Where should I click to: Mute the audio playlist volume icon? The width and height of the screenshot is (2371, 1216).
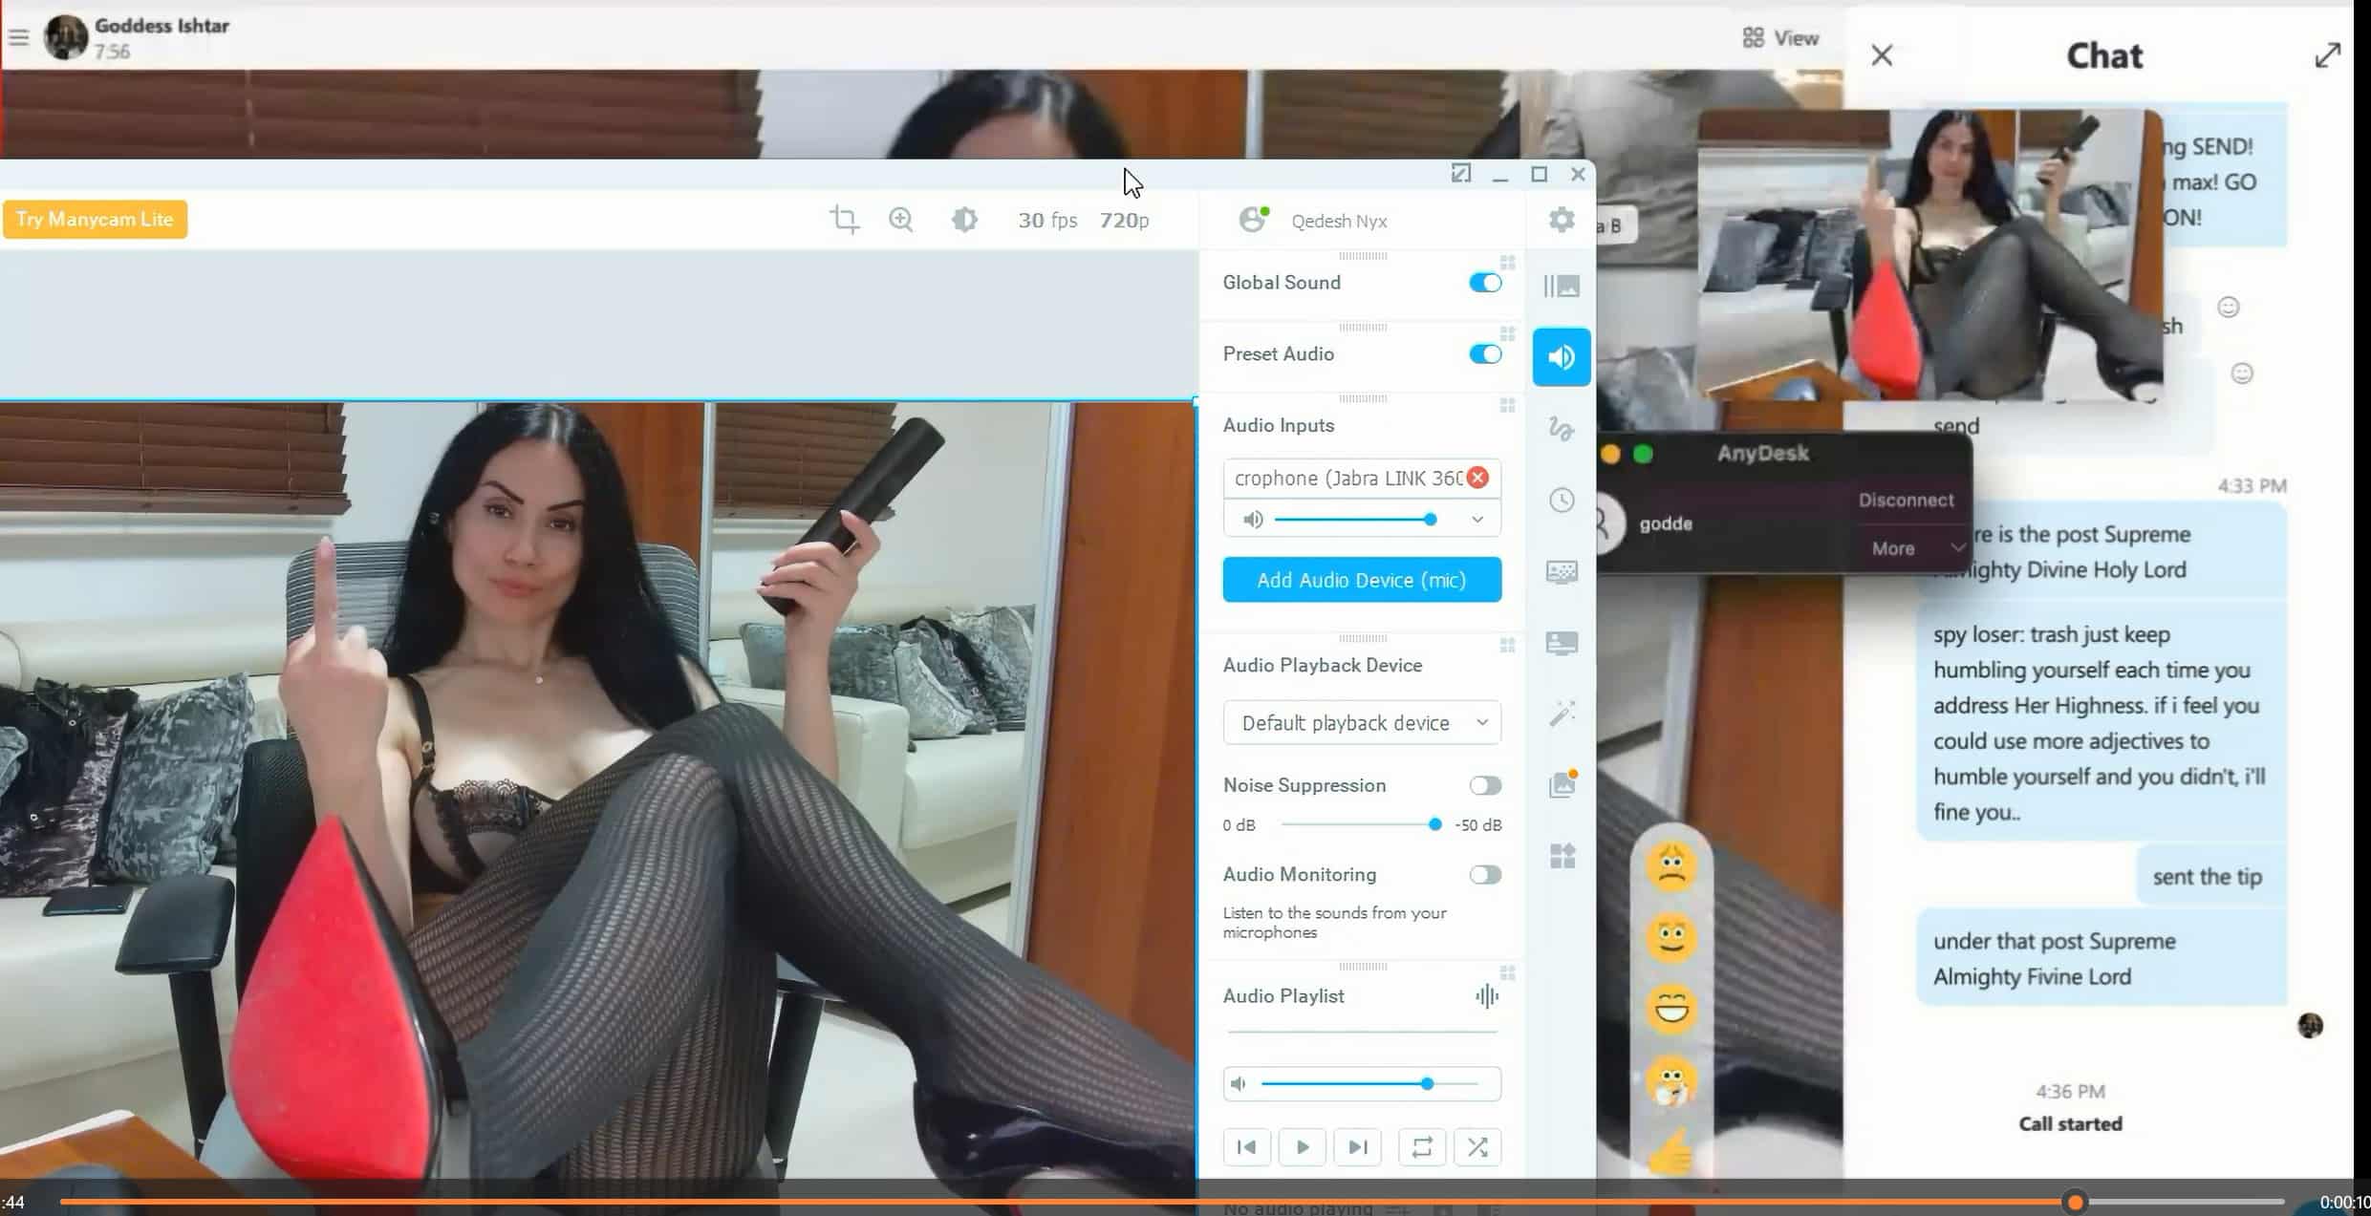(1239, 1084)
